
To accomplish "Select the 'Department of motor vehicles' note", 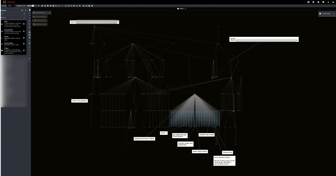I will coord(144,139).
